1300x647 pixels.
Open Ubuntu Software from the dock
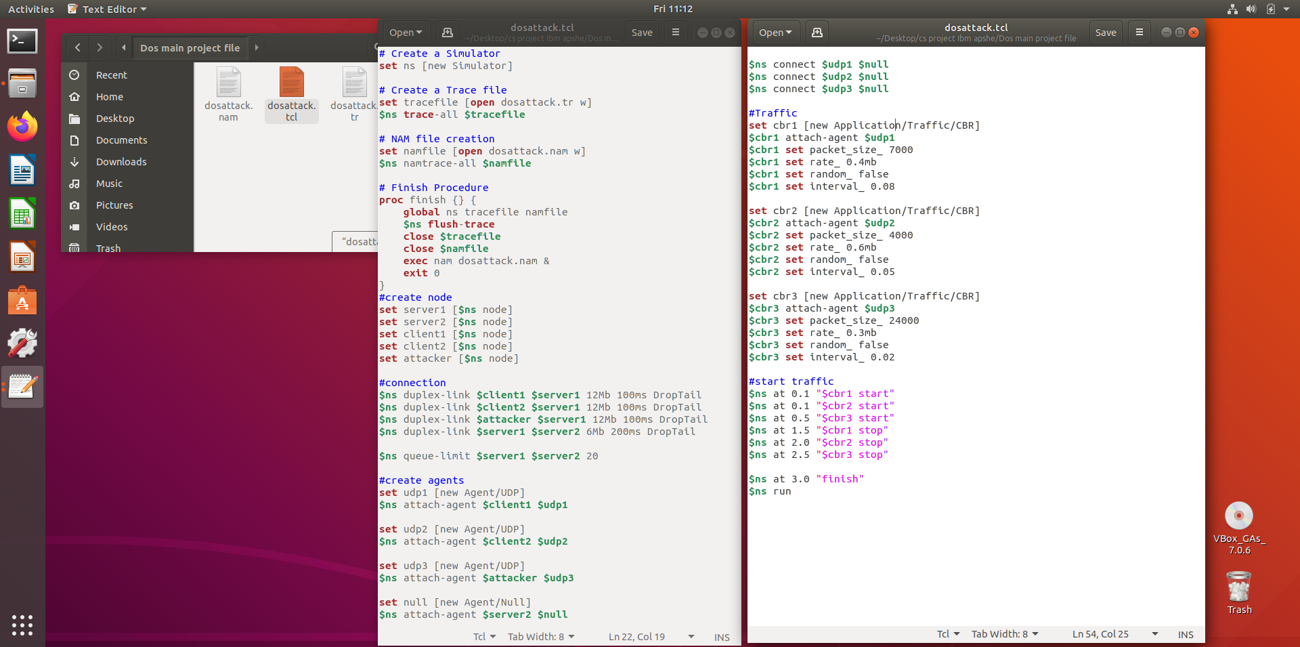[x=22, y=300]
